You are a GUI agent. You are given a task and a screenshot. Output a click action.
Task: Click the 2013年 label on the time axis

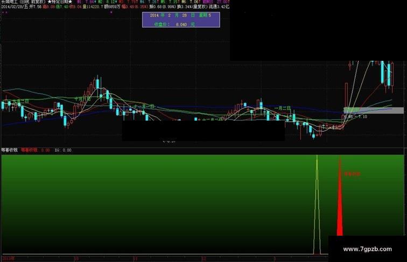9,258
